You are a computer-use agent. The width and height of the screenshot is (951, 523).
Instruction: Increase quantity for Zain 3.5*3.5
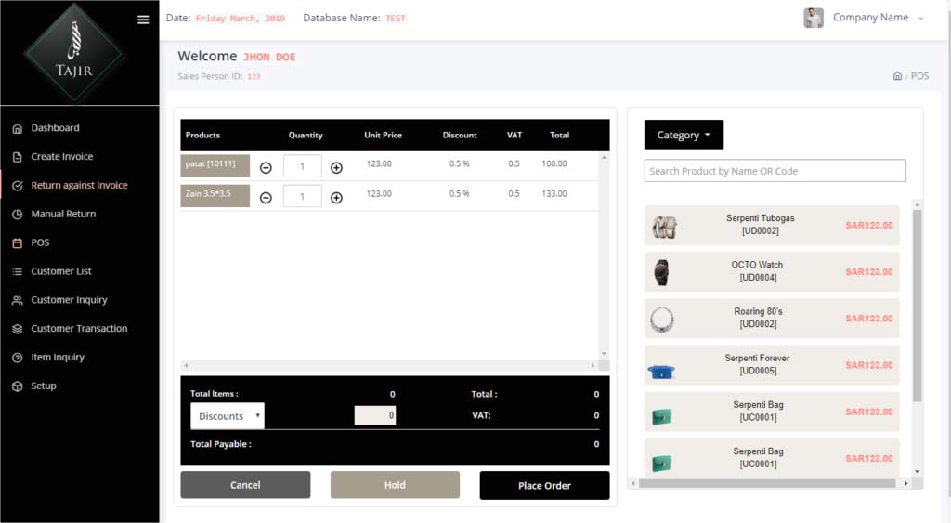pos(336,198)
